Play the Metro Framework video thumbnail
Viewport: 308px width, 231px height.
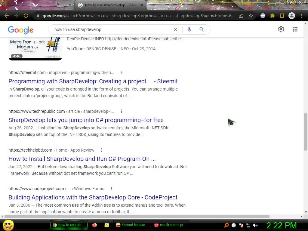coord(35,48)
